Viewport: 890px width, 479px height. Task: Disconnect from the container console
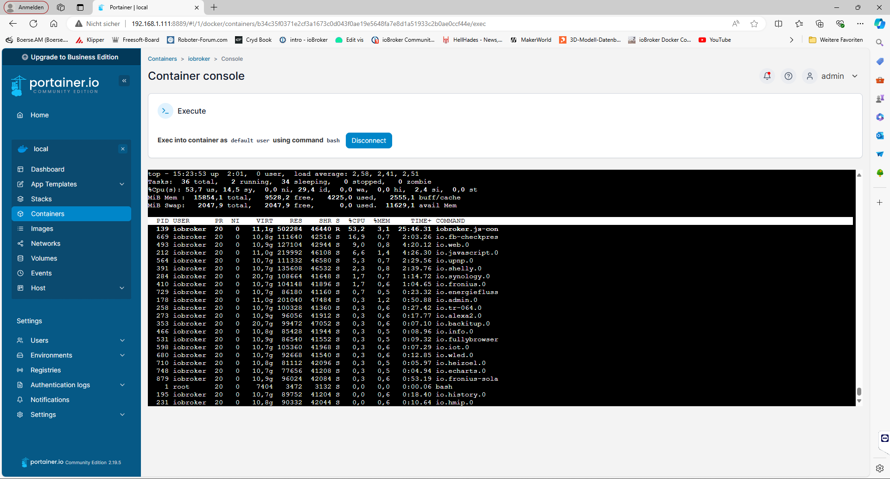369,141
